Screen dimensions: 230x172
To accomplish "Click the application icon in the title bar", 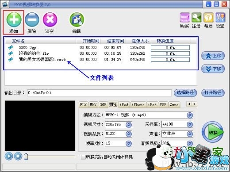I will [5, 4].
